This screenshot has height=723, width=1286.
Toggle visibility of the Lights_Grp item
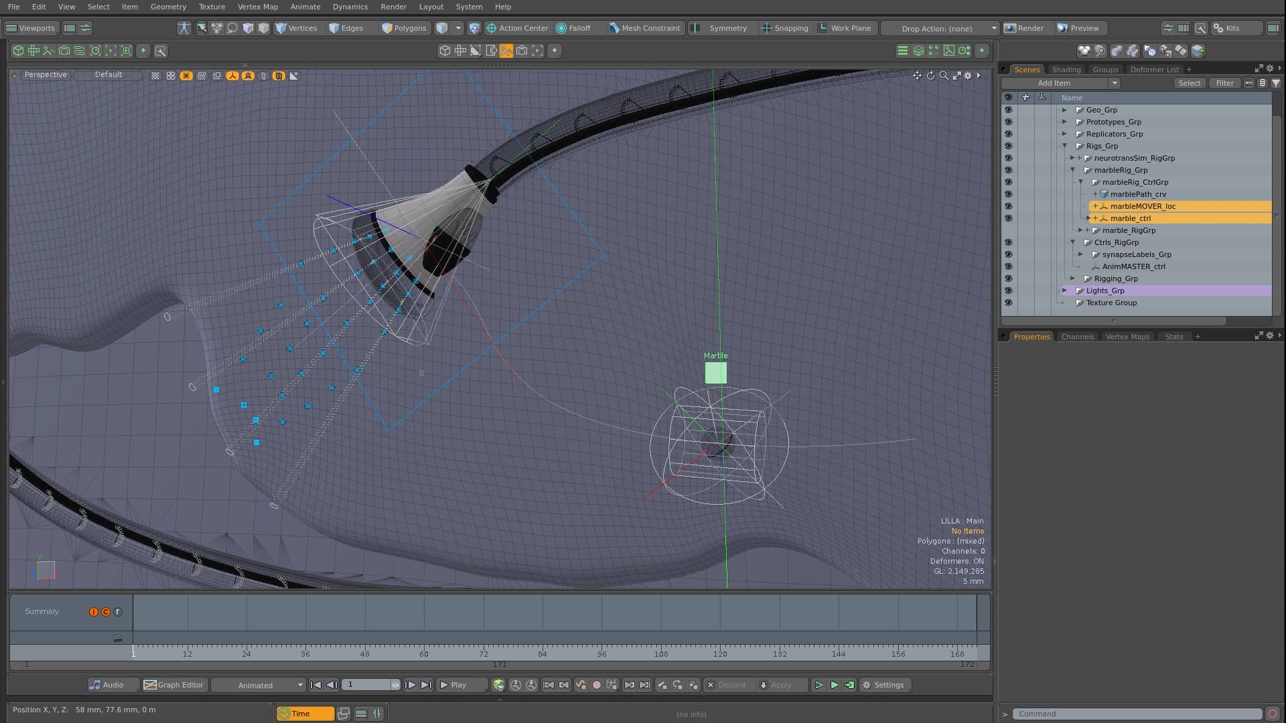click(1009, 291)
